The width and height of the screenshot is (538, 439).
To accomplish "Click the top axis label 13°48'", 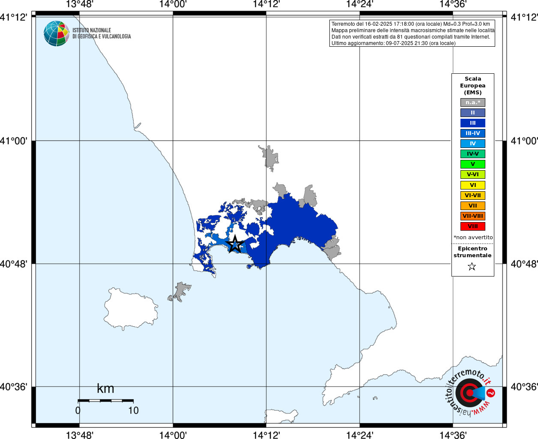I will pos(80,4).
